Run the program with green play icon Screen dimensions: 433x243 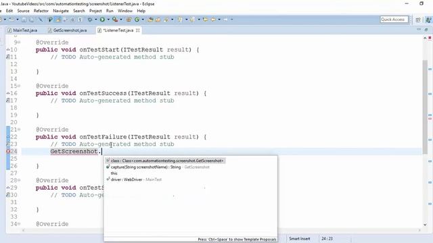(x=102, y=20)
